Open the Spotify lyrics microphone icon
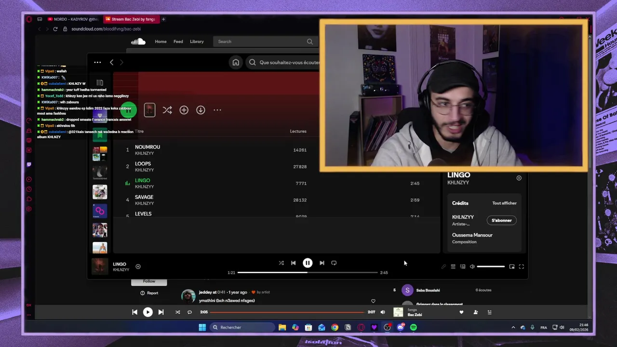Viewport: 617px width, 347px height. (443, 267)
